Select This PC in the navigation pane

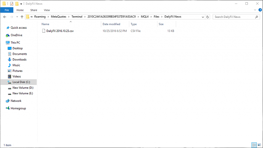click(15, 43)
